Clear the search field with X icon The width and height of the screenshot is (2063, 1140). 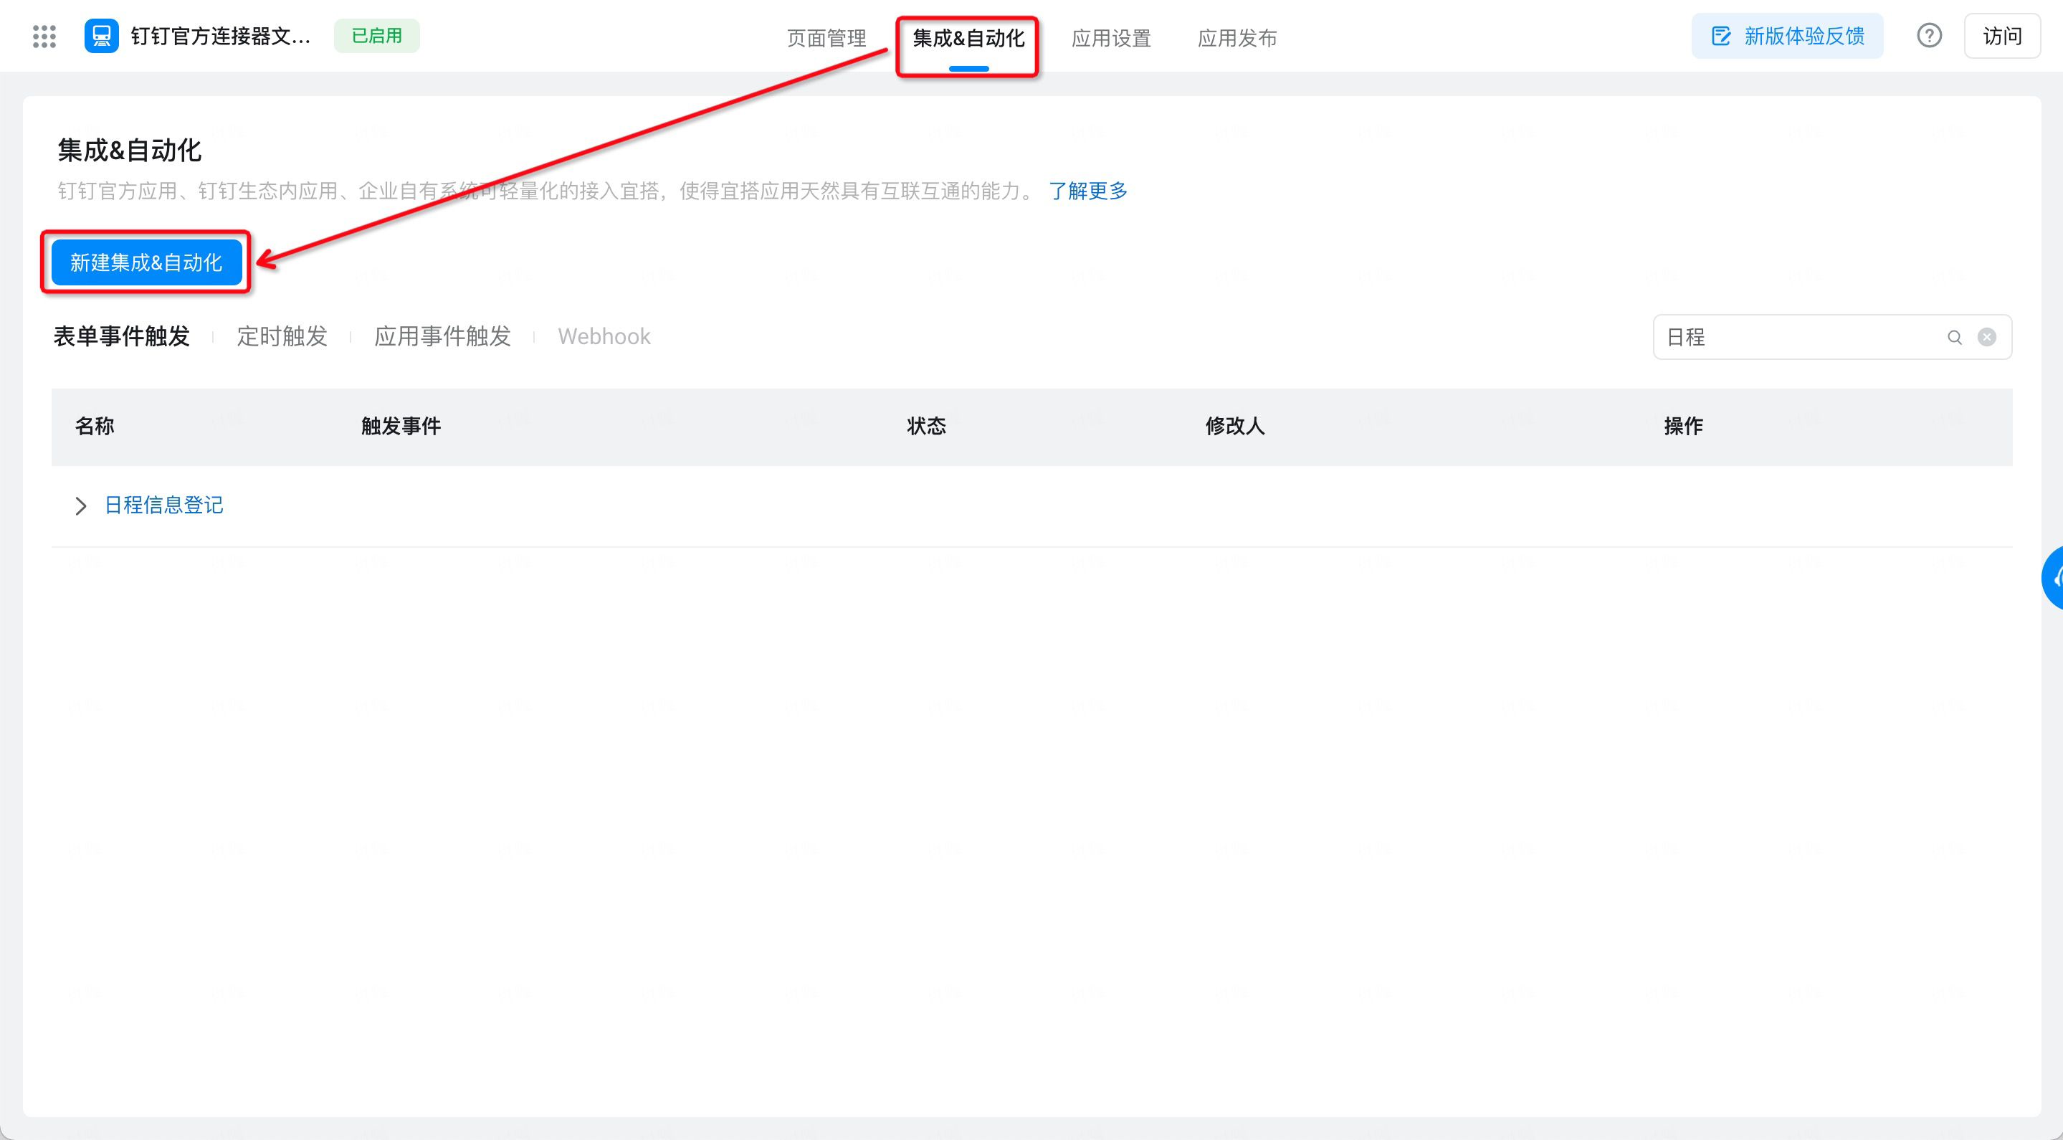point(1987,337)
